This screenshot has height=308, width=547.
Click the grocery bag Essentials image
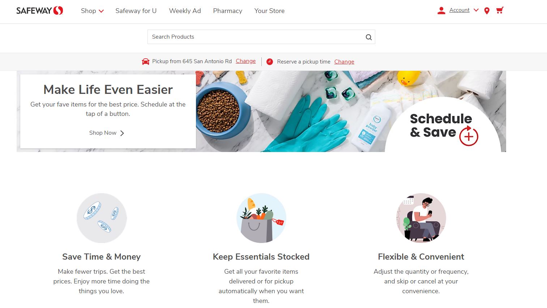[x=261, y=218]
